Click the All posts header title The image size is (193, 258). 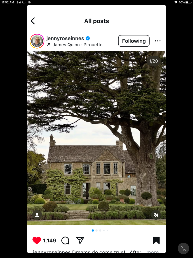(96, 21)
